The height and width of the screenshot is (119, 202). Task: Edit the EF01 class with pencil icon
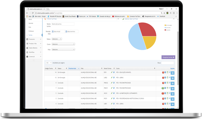click(112, 72)
